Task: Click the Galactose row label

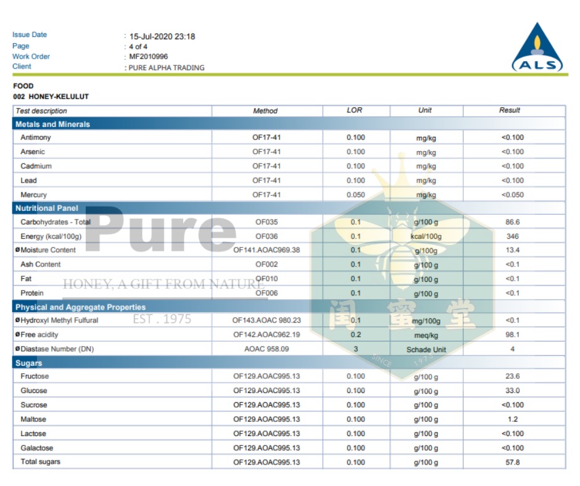Action: tap(36, 448)
